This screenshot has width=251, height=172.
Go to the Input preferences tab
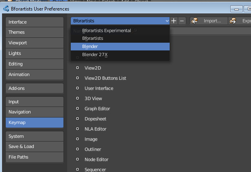(35, 102)
